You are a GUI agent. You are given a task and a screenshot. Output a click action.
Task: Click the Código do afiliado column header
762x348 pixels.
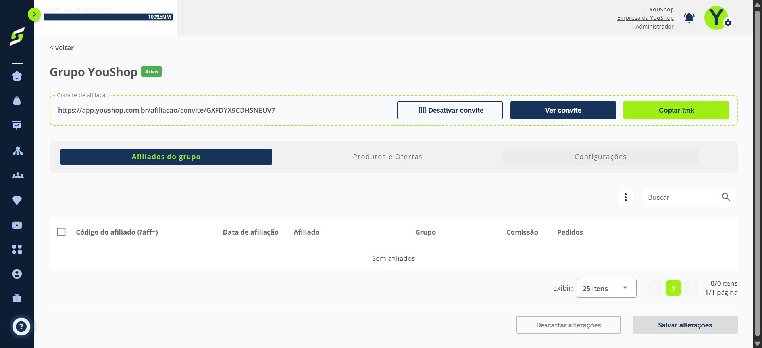point(117,232)
